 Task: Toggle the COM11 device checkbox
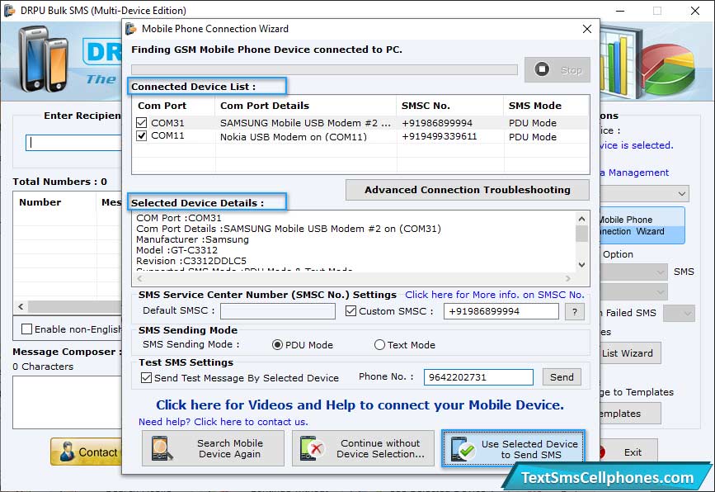coord(141,136)
